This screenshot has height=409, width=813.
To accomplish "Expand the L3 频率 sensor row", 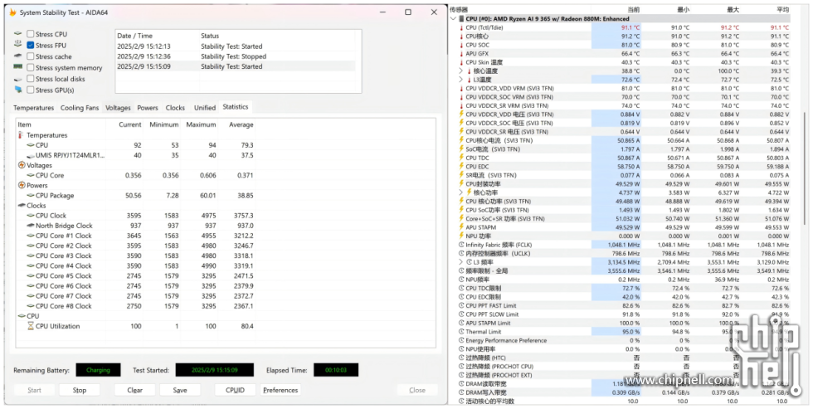I will pos(461,262).
